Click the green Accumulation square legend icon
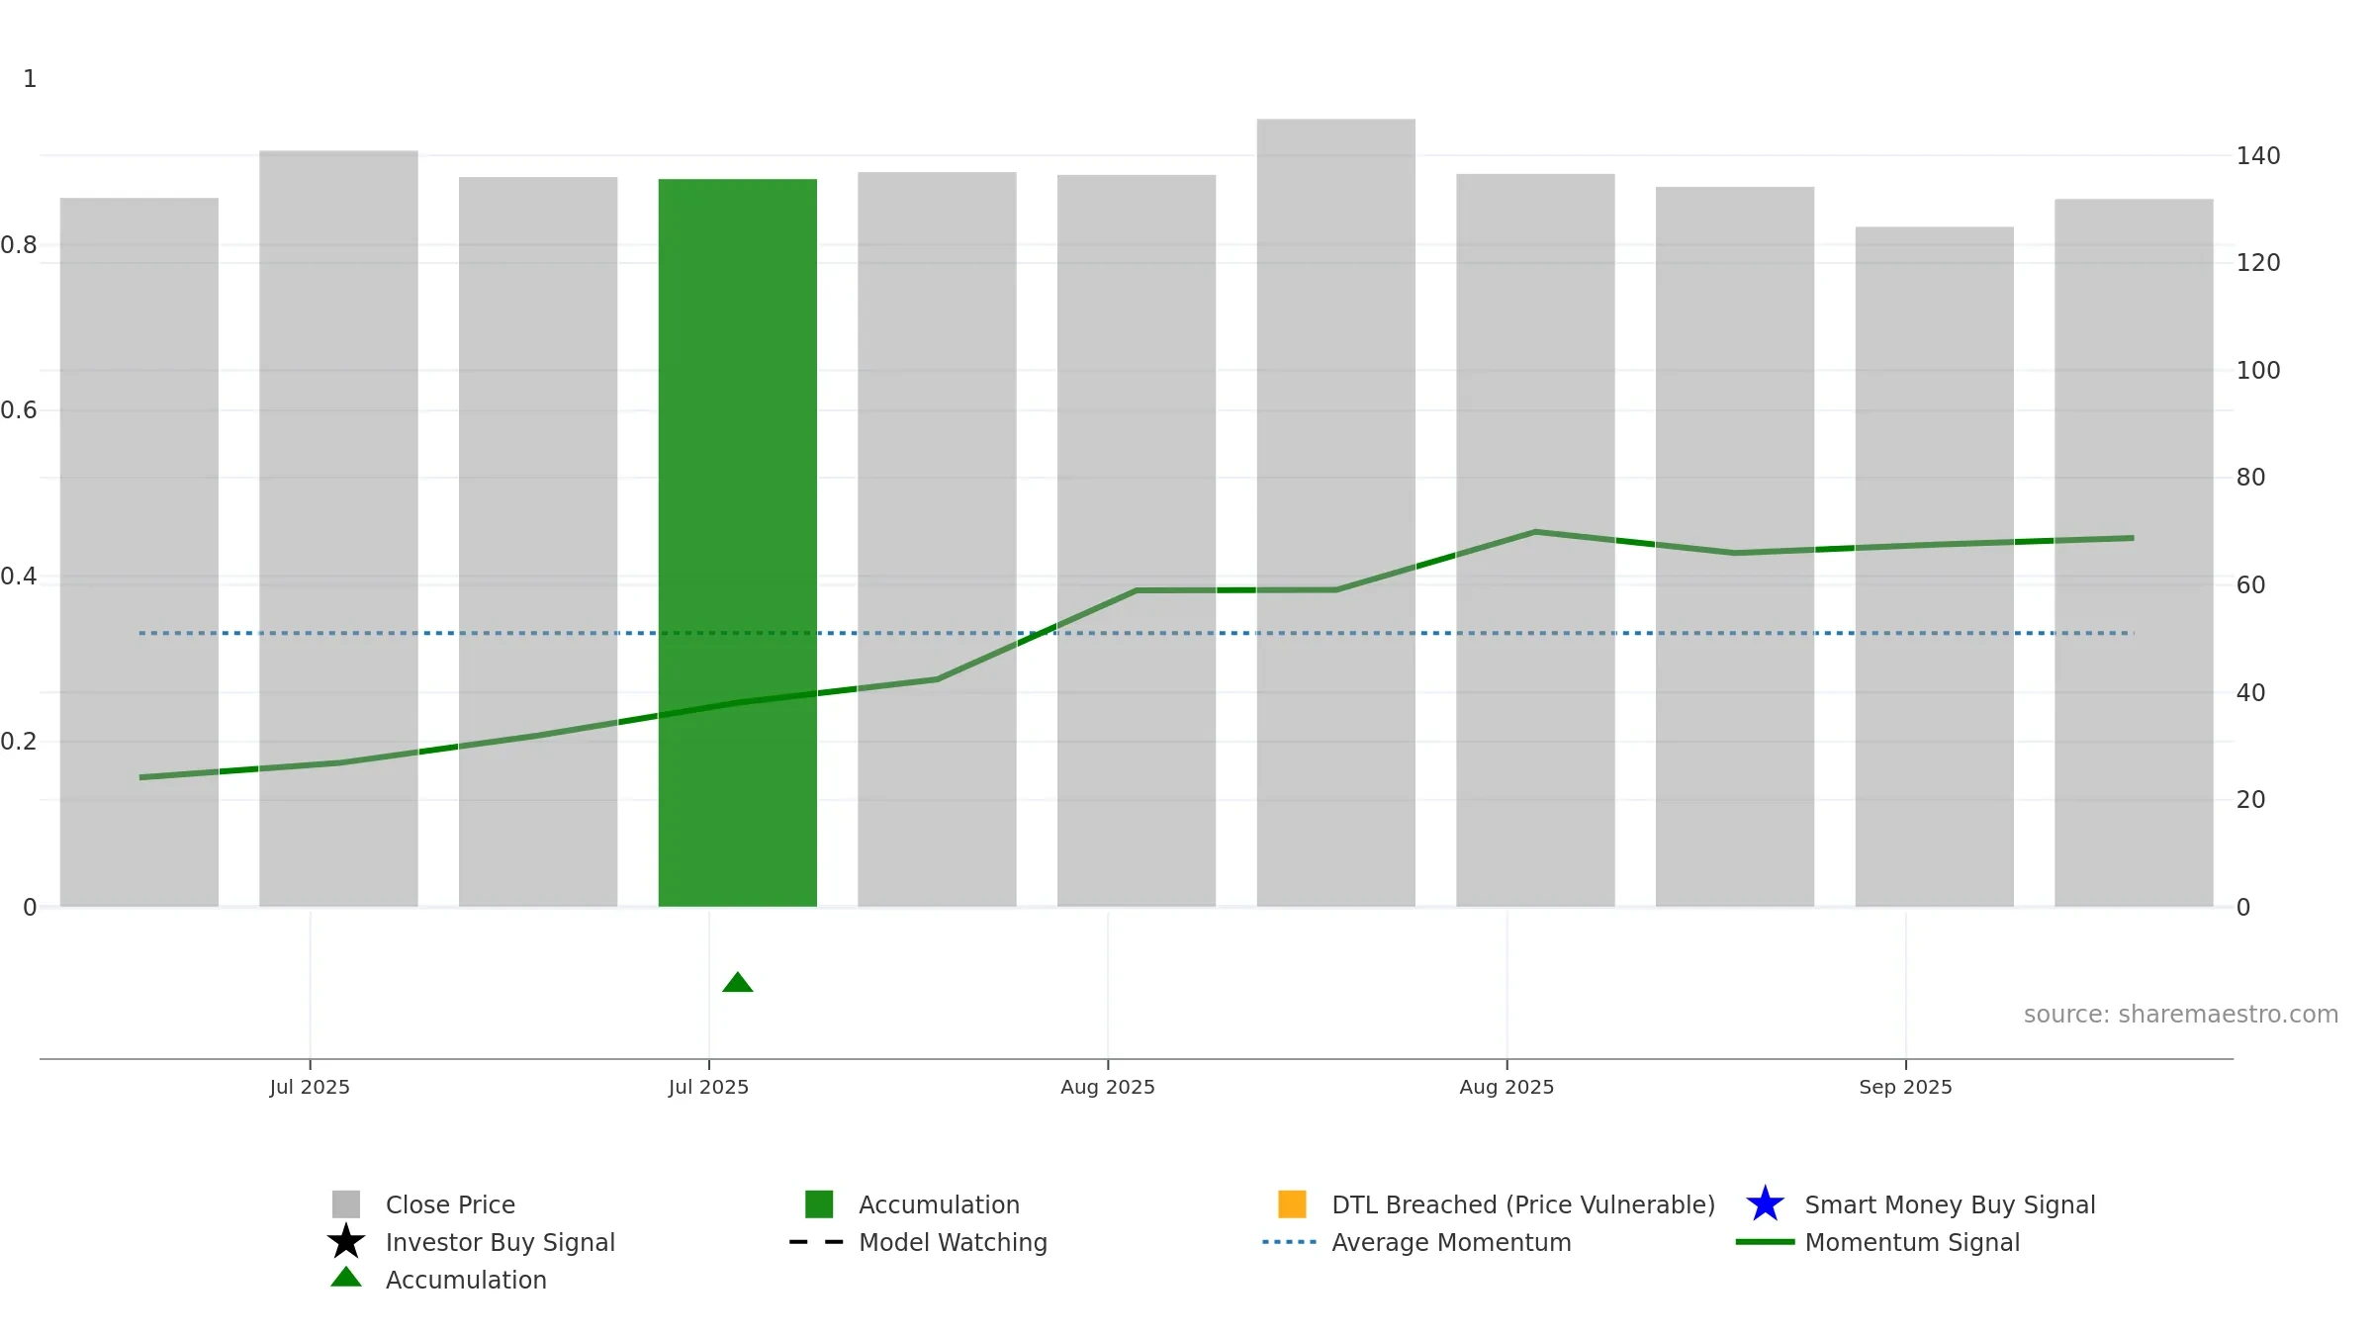 (x=819, y=1204)
